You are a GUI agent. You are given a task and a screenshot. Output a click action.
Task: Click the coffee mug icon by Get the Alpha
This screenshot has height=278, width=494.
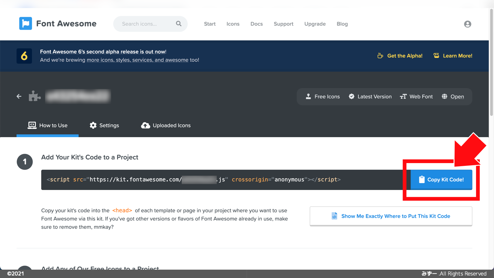[x=380, y=56]
